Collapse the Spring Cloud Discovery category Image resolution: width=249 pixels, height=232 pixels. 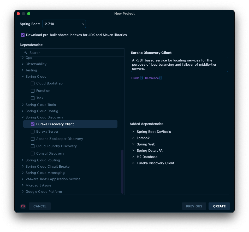coord(23,117)
